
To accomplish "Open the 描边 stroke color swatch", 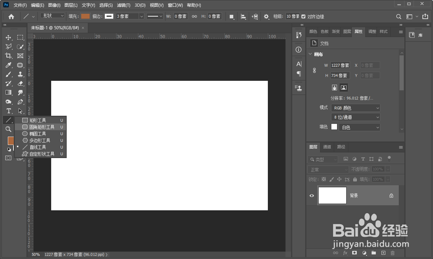I will [x=109, y=16].
